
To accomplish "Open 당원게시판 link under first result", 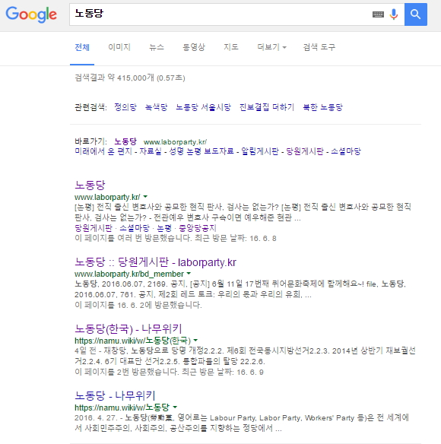I will click(x=94, y=228).
